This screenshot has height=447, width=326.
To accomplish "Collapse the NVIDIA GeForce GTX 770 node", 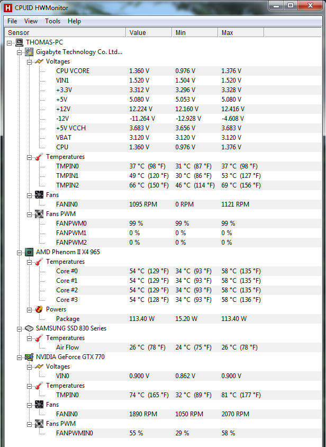I will 20,357.
